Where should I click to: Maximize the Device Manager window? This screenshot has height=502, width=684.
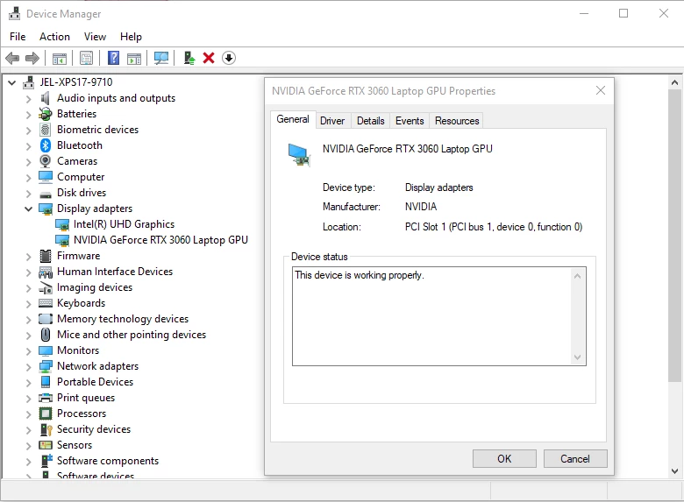pyautogui.click(x=623, y=13)
